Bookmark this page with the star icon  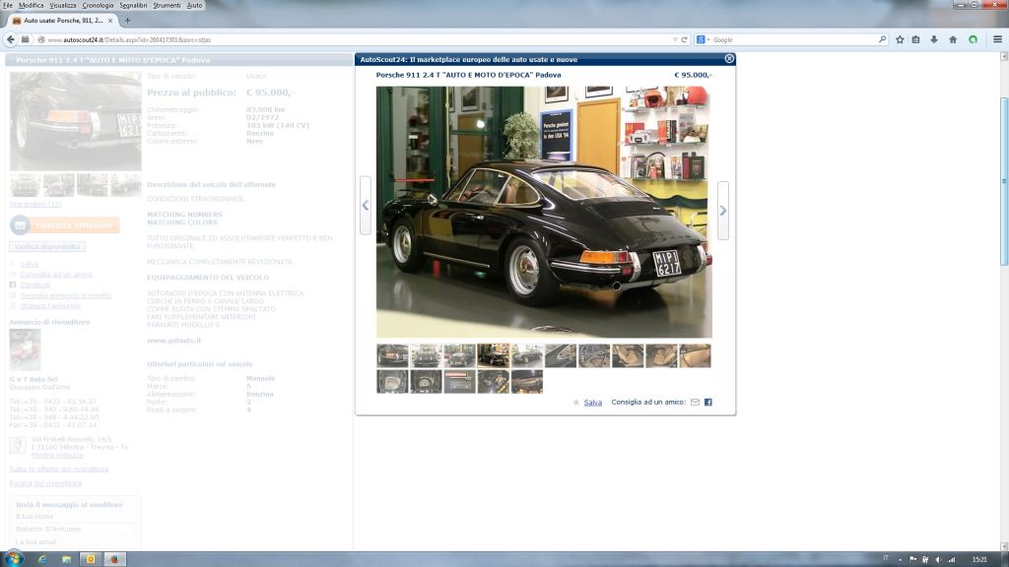click(900, 39)
